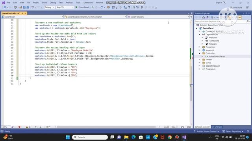Open HomeController class navigation dropdown
The image size is (252, 141).
95,17
